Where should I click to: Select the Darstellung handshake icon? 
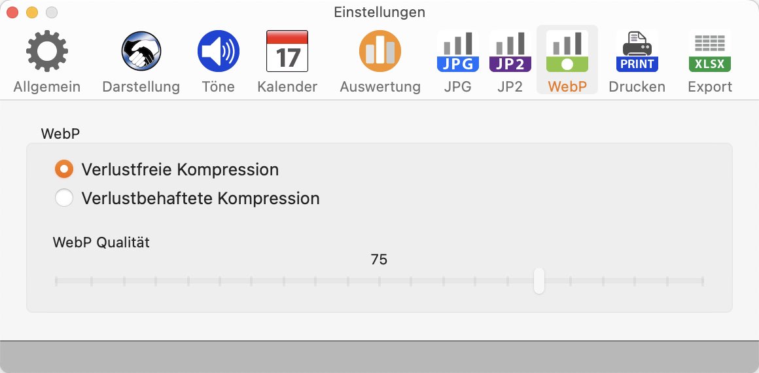141,51
